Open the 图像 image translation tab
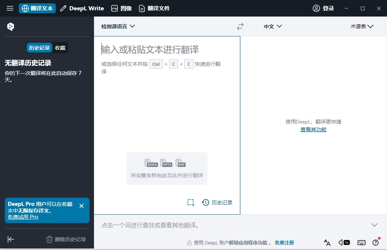The height and width of the screenshot is (250, 387). pos(121,8)
